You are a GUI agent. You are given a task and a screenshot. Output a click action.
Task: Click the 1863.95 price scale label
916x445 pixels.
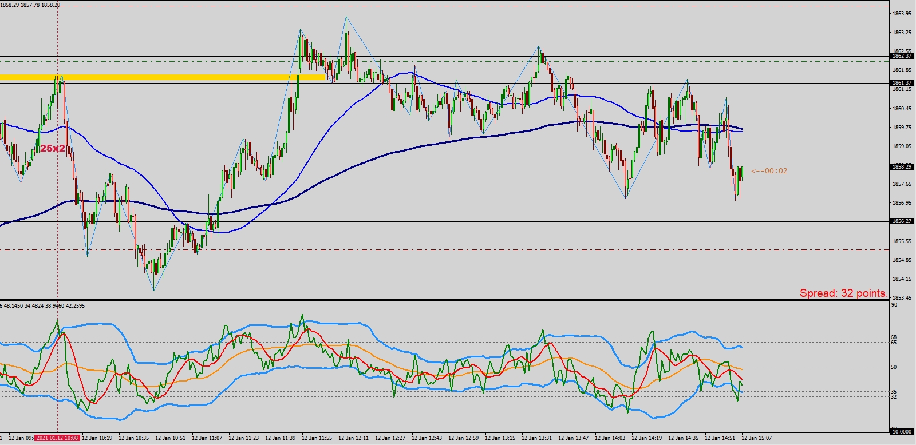[x=902, y=14]
